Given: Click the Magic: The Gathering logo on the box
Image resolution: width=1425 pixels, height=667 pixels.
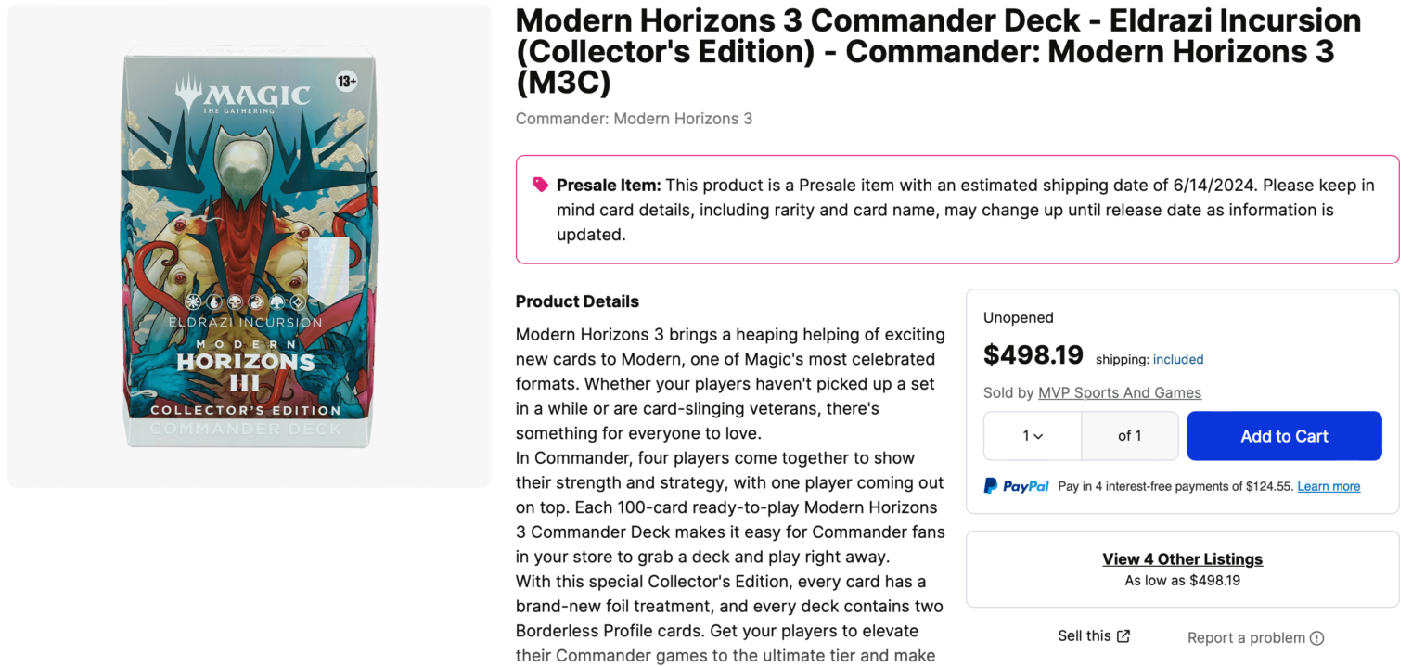Looking at the screenshot, I should click(x=243, y=95).
